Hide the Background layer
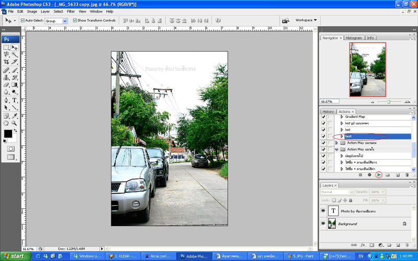418x261 pixels. [x=323, y=223]
